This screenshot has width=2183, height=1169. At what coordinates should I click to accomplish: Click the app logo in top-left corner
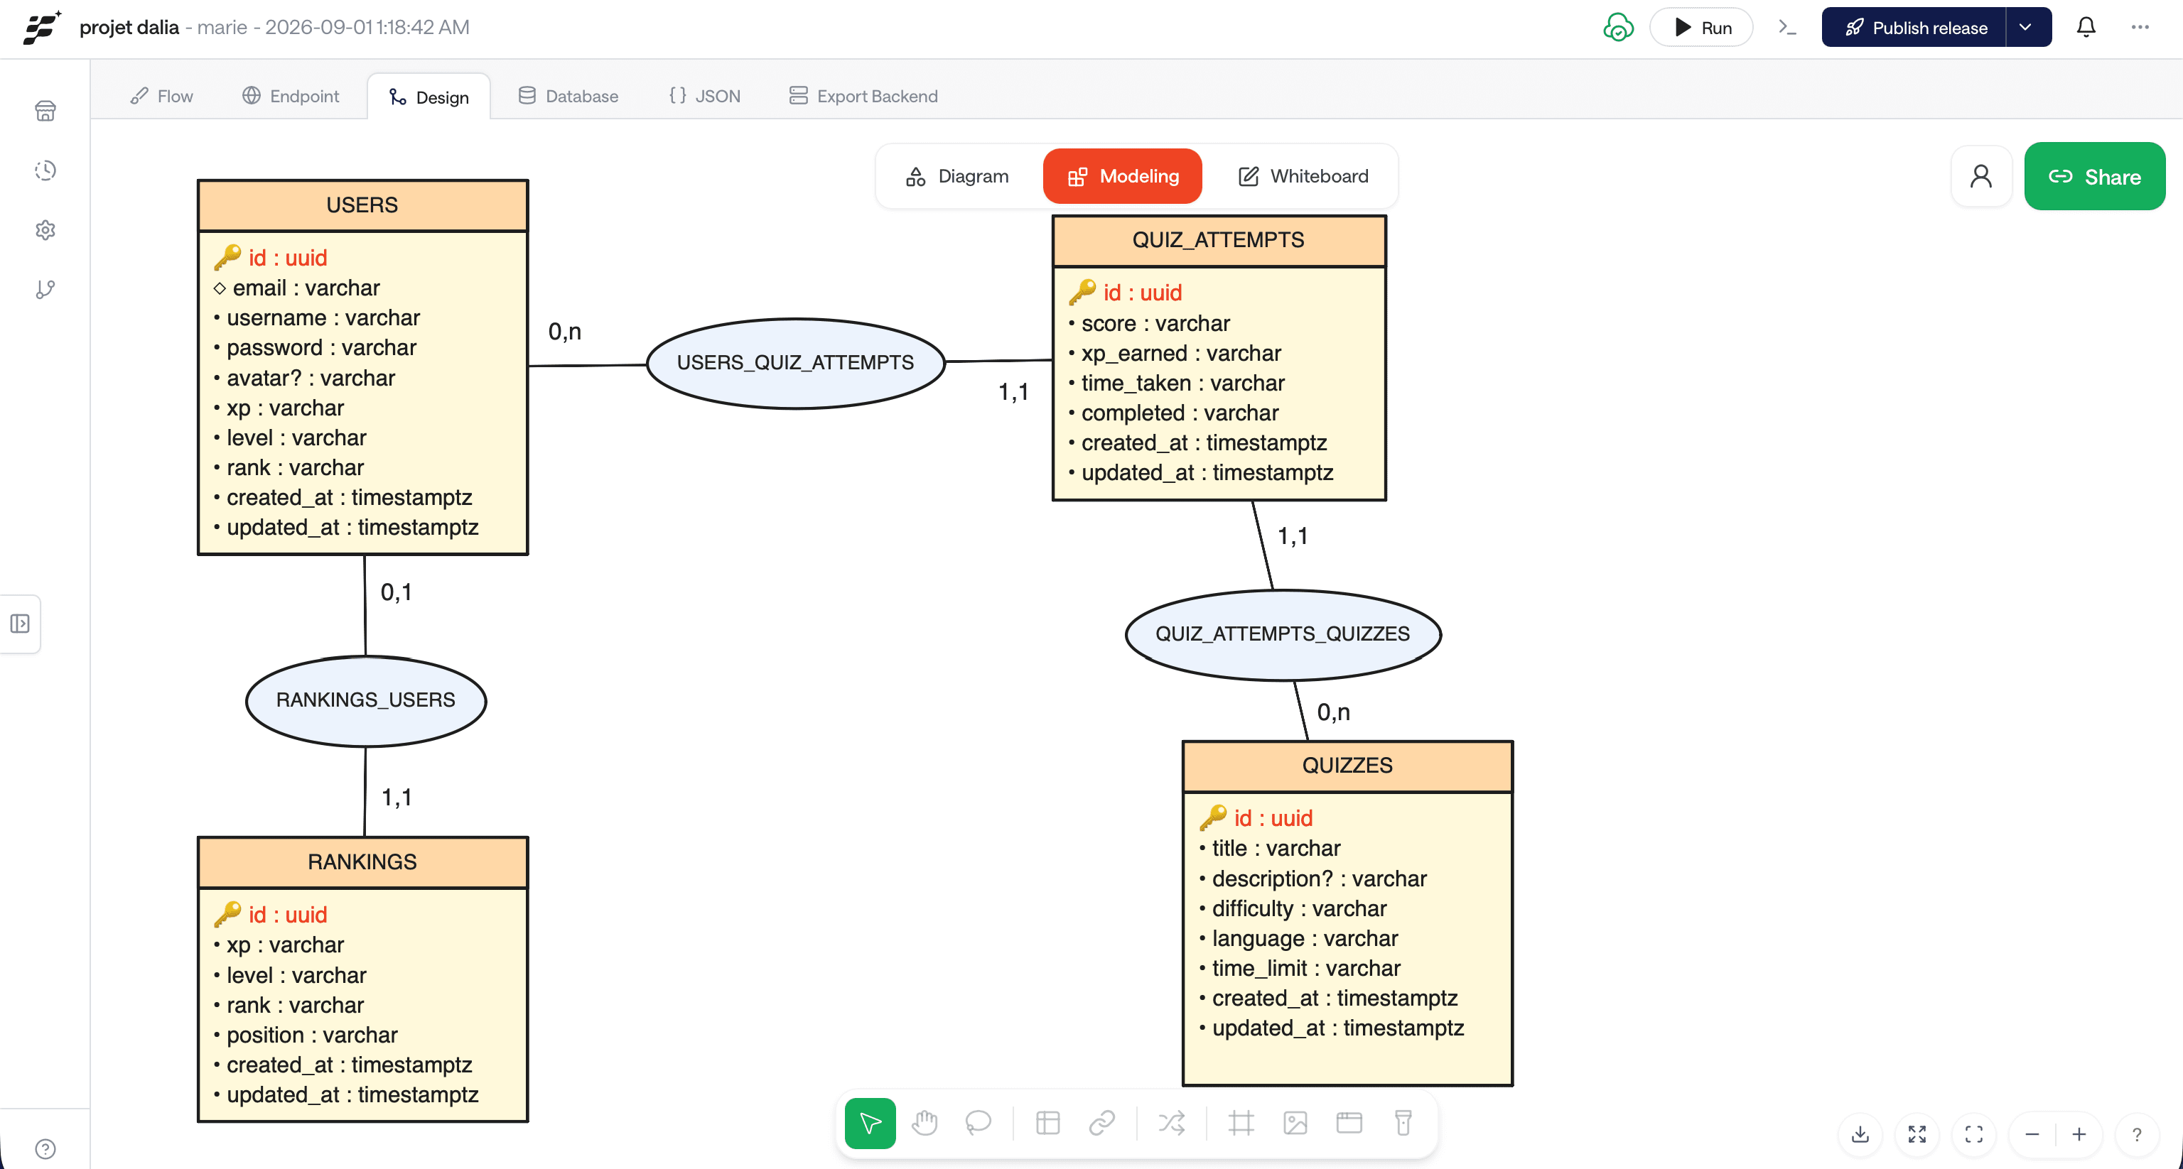coord(43,27)
